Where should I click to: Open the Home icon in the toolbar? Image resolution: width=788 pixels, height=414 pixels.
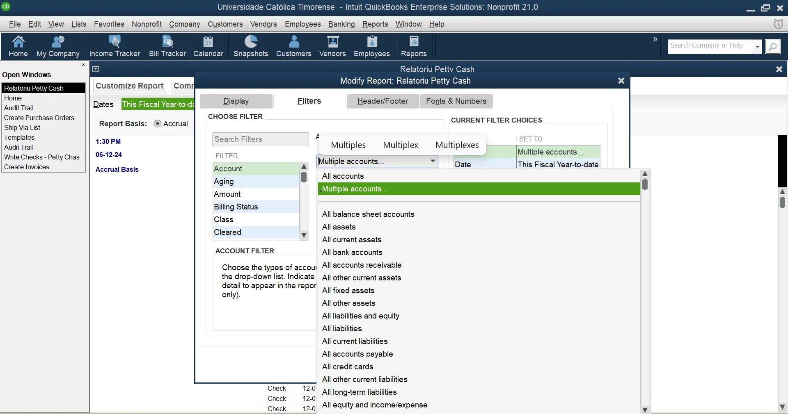pos(18,46)
